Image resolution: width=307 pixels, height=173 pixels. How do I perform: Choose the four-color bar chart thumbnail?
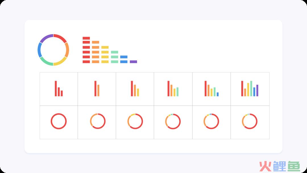point(173,88)
